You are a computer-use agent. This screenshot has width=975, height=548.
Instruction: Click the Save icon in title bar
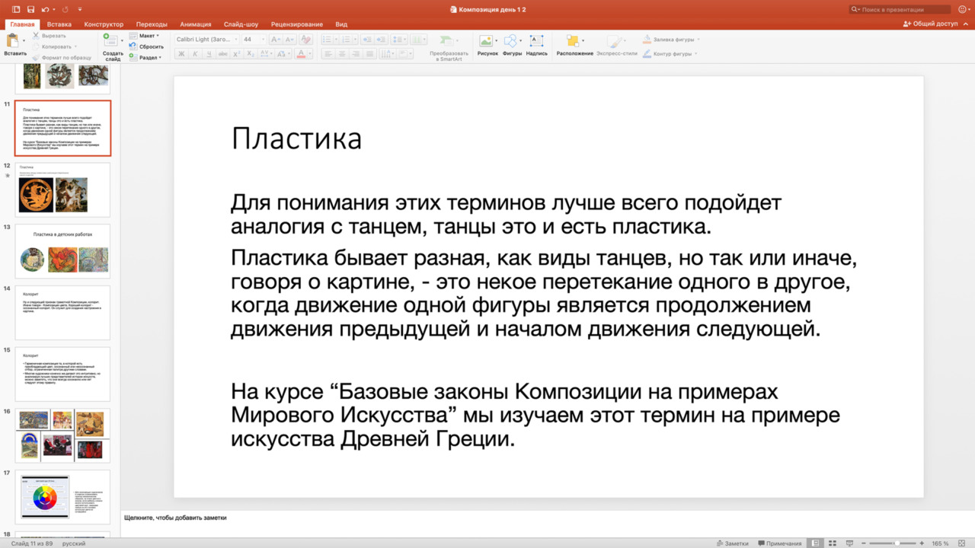tap(30, 9)
